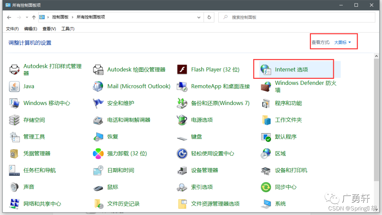Open the 程序和功能 icon

point(266,103)
